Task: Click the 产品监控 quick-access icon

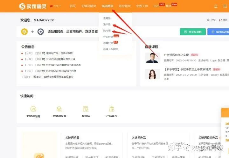Action: pyautogui.click(x=112, y=109)
